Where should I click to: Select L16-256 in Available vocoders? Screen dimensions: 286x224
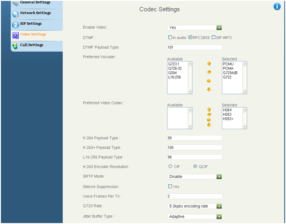(x=175, y=77)
